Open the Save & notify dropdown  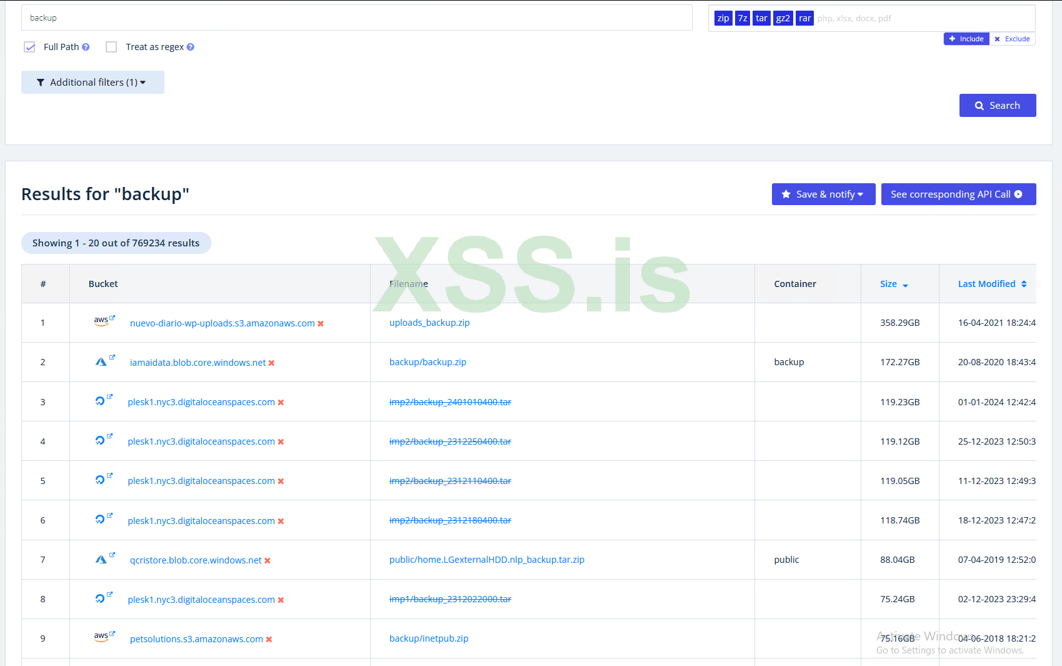coord(823,194)
